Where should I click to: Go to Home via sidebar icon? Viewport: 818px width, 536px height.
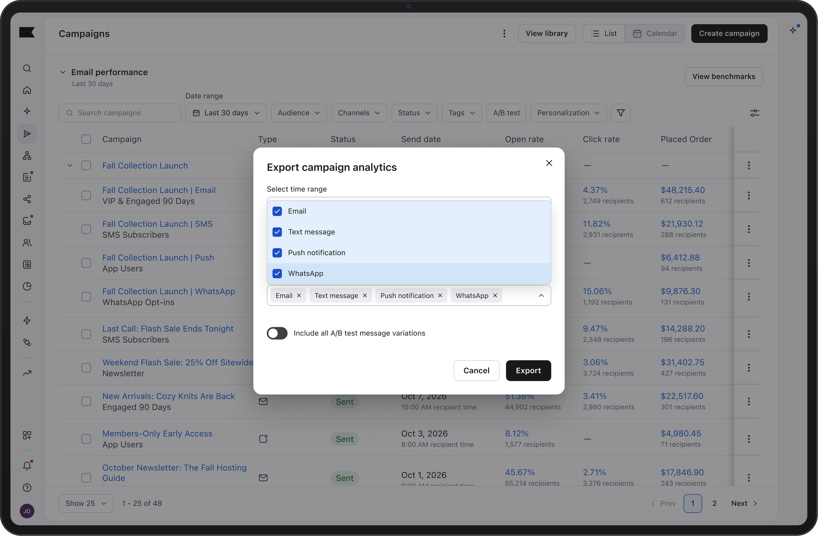coord(27,90)
